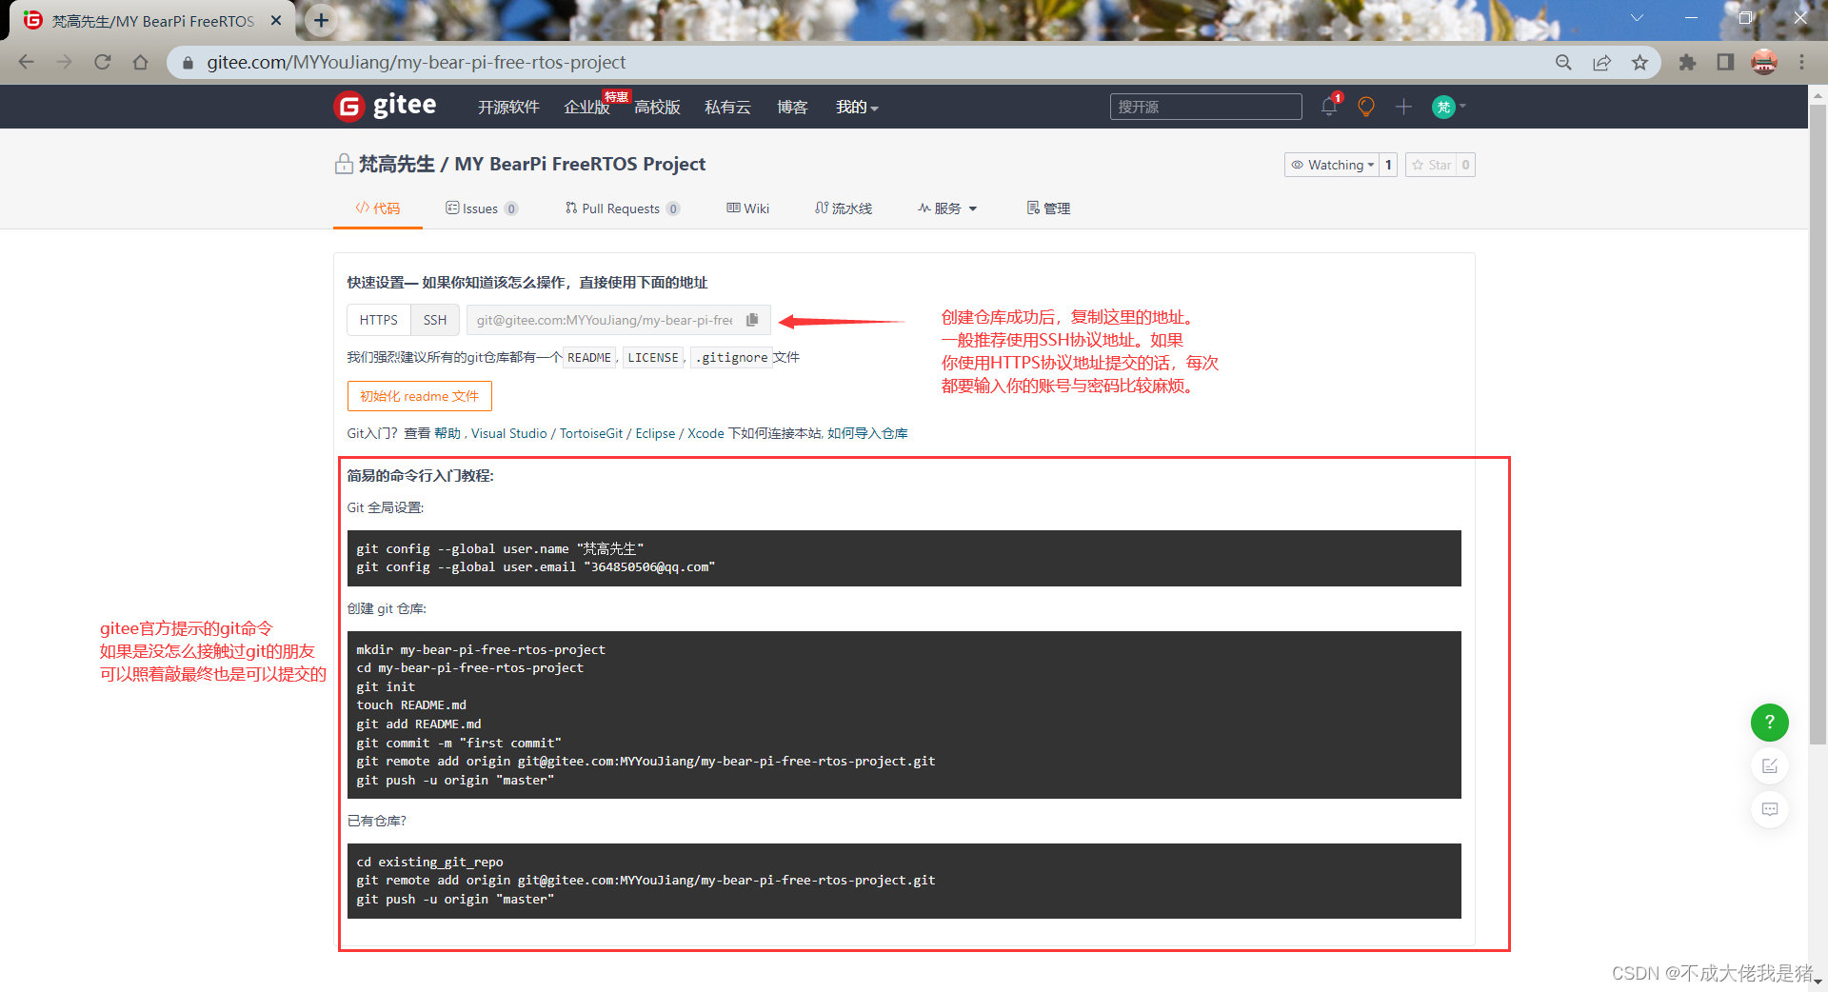Viewport: 1828px width, 992px height.
Task: Click the 初始化 readme 文件 button
Action: tap(420, 396)
